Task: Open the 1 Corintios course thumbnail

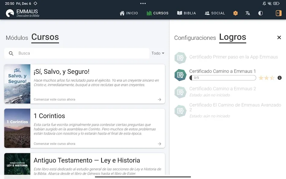Action: tap(17, 128)
